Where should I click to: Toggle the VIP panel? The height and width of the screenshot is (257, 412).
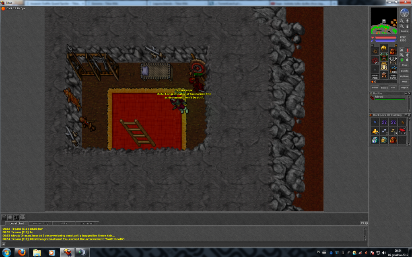pos(393,88)
